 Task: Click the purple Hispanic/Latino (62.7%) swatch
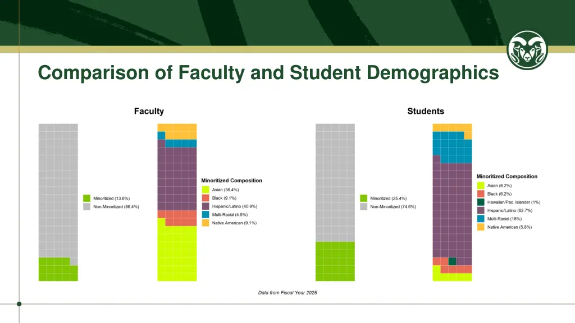click(x=481, y=210)
